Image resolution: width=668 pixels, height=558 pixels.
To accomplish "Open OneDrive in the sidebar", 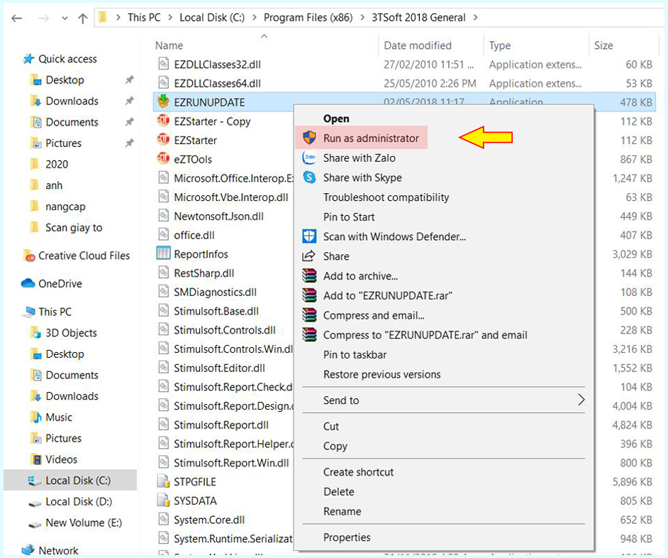I will point(60,284).
